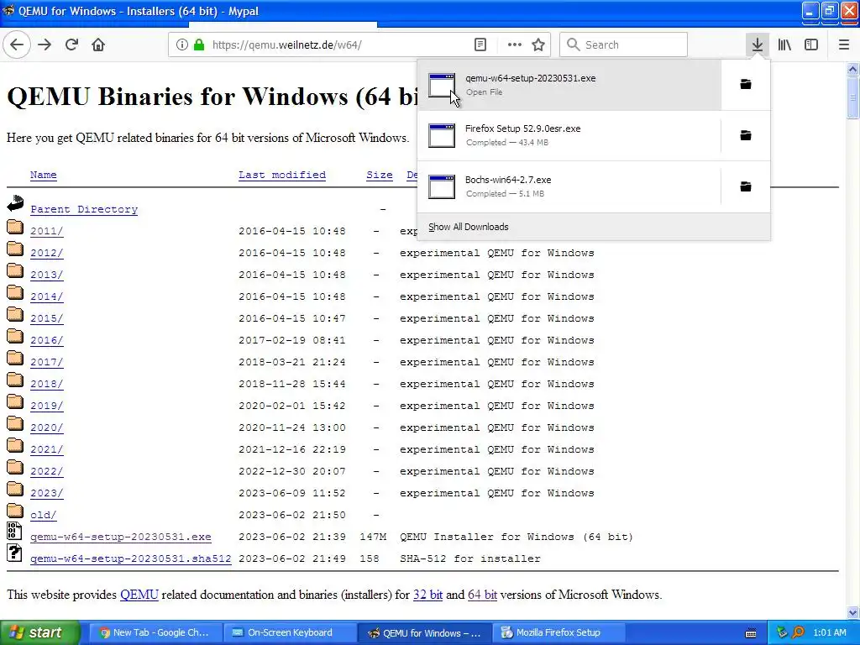Viewport: 860px width, 645px height.
Task: Switch to New Tab - Google Chrome taskbar item
Action: pos(155,633)
